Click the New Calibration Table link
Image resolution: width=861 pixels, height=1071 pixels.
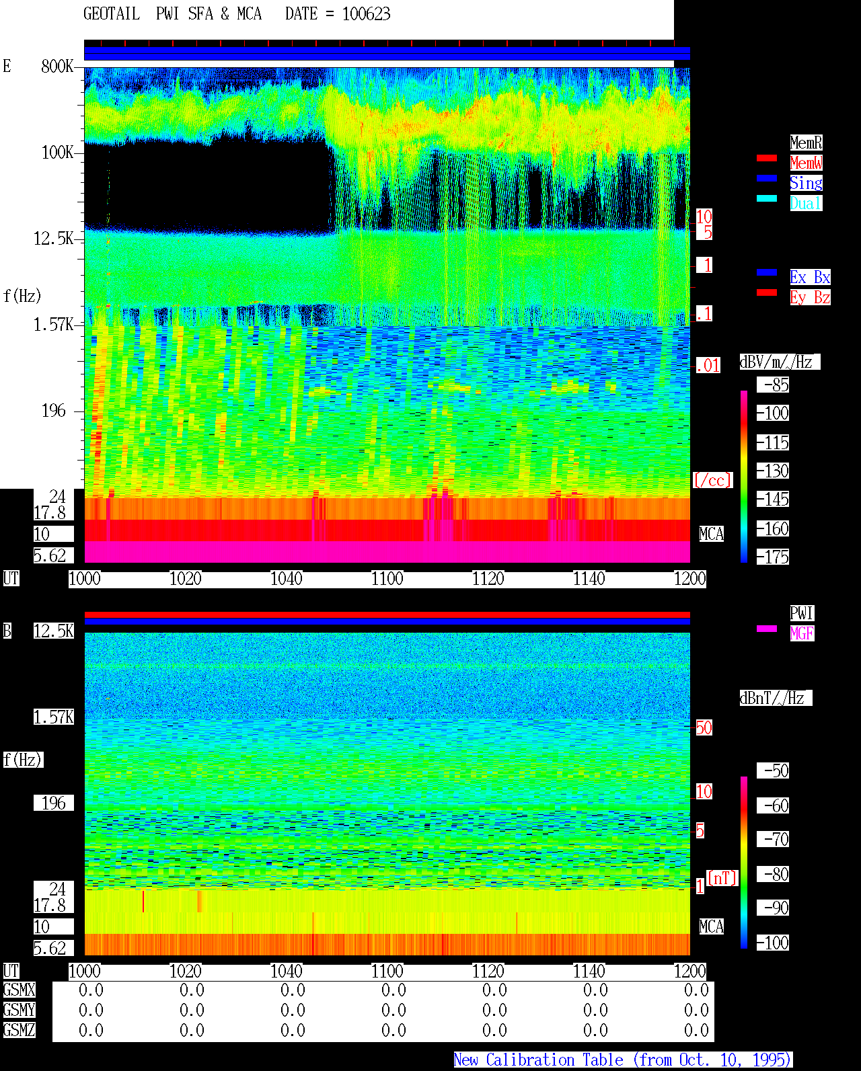click(623, 1060)
